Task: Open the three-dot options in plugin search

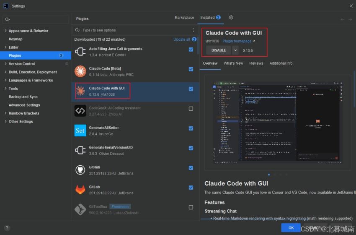Action: point(193,30)
